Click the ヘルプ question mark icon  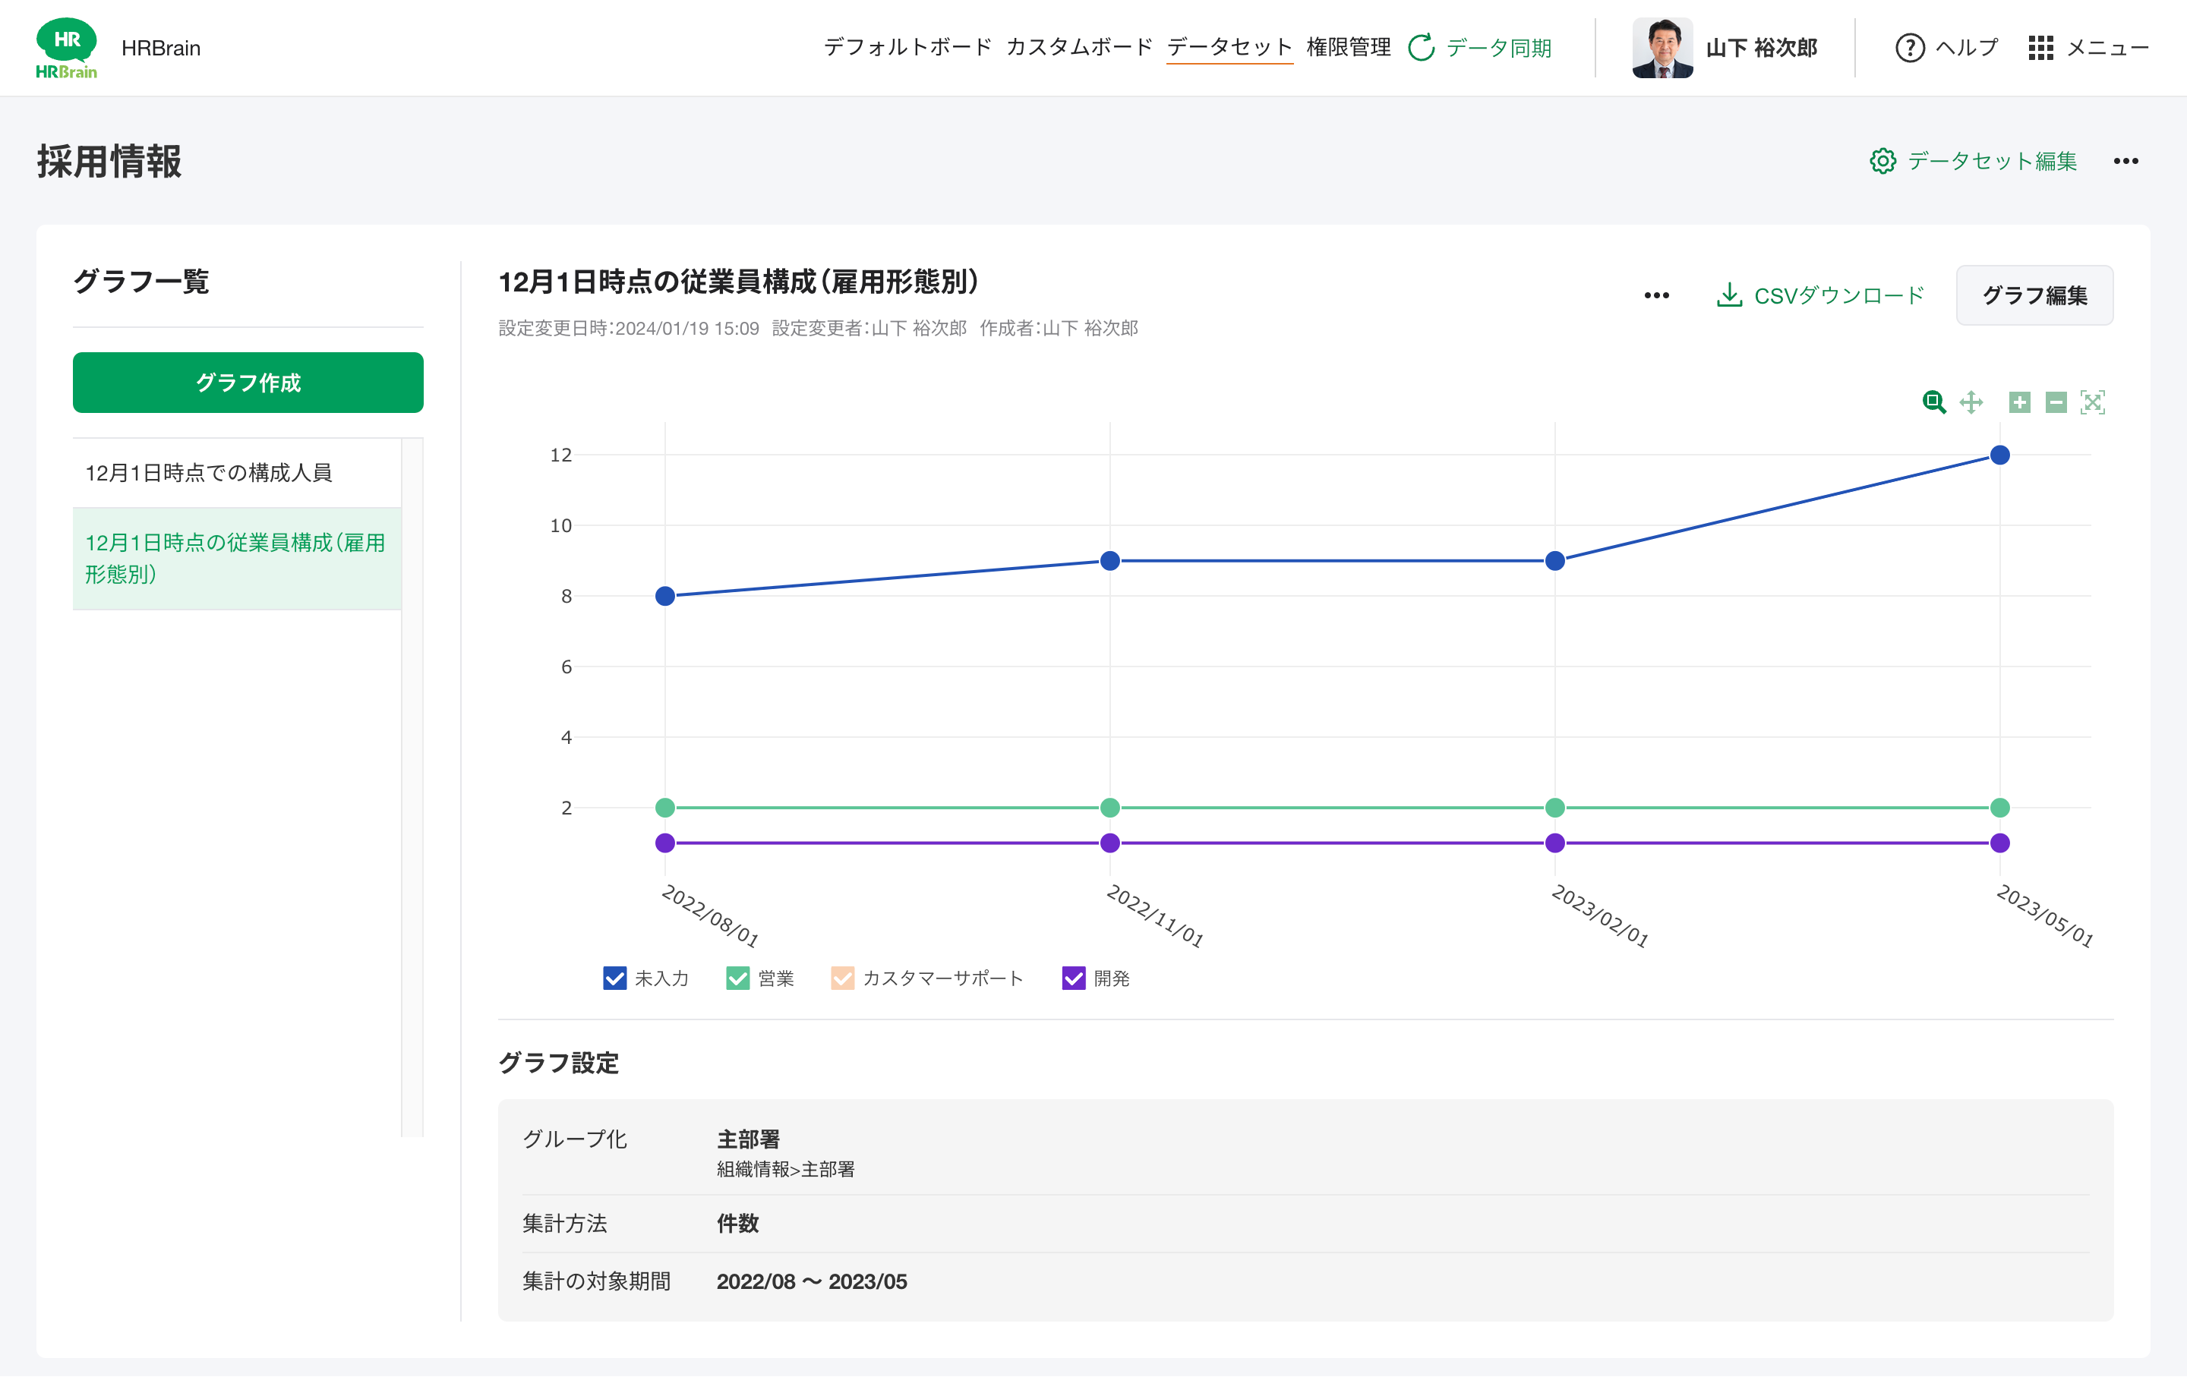[1909, 47]
